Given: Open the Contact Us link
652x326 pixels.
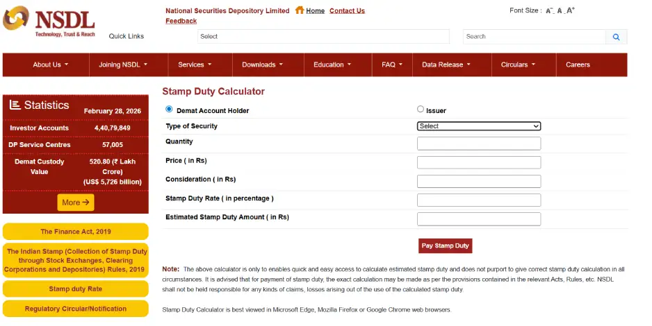Looking at the screenshot, I should pyautogui.click(x=347, y=10).
